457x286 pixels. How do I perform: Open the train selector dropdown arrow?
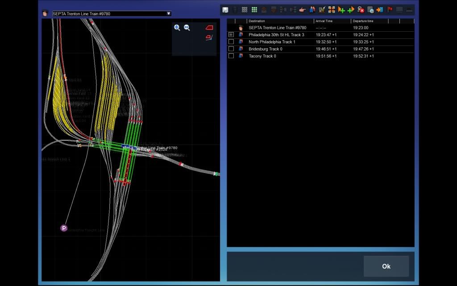click(x=168, y=13)
